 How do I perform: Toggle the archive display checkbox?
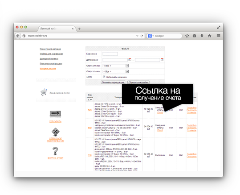click(x=104, y=77)
